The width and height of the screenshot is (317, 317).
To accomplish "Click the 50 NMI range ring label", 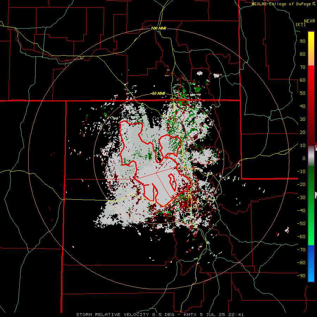I will 158,93.
